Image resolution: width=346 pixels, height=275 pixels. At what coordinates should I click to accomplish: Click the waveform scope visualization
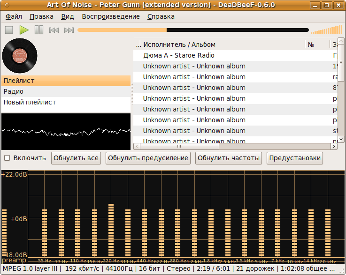(66, 132)
